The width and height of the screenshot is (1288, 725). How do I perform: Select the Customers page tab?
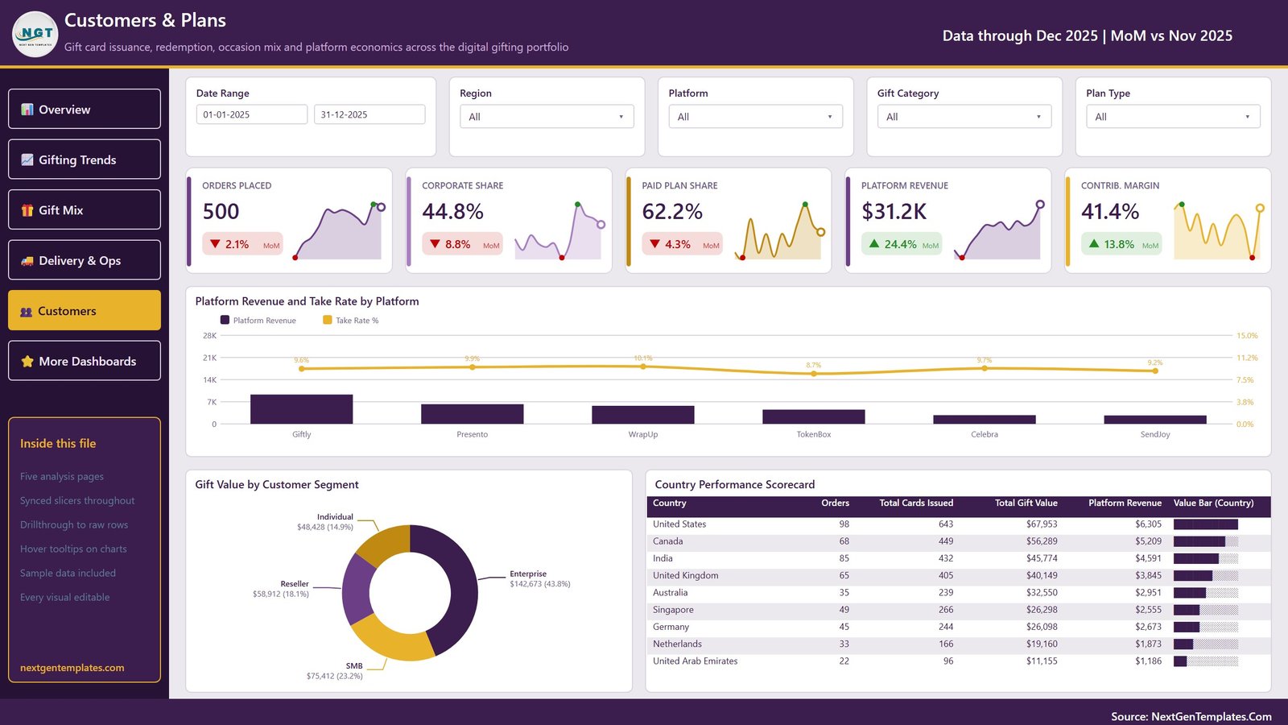tap(85, 310)
